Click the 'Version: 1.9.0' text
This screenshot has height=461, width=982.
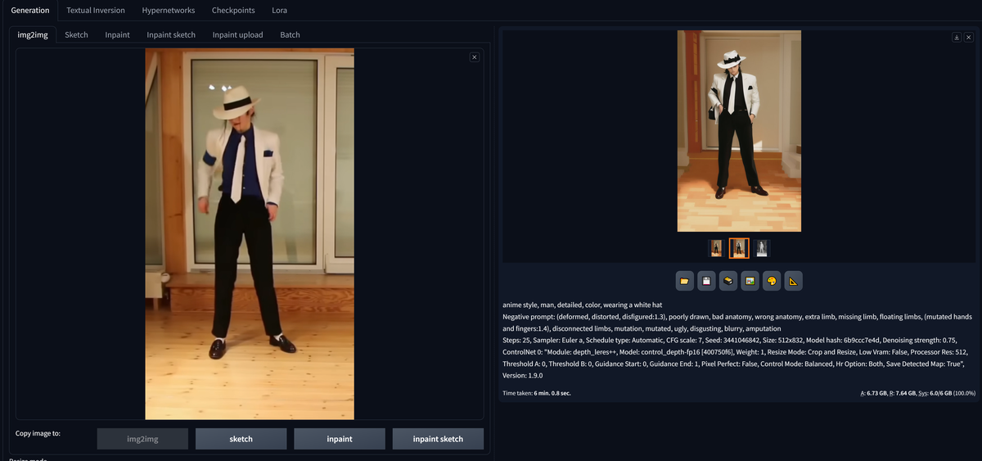pyautogui.click(x=522, y=375)
